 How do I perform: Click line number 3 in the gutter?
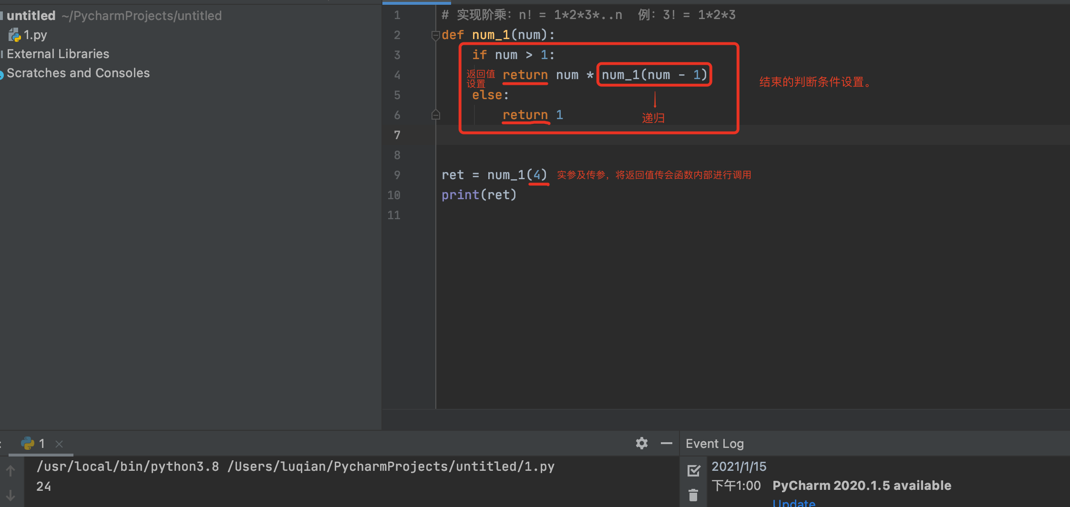click(x=397, y=55)
